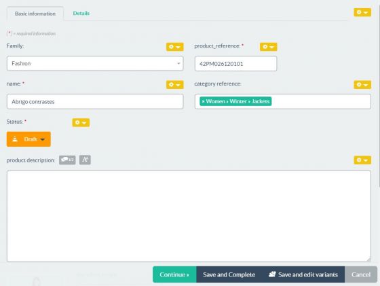Screen dimensions: 380x286
Task: Select the Basic information tab
Action: pos(35,14)
